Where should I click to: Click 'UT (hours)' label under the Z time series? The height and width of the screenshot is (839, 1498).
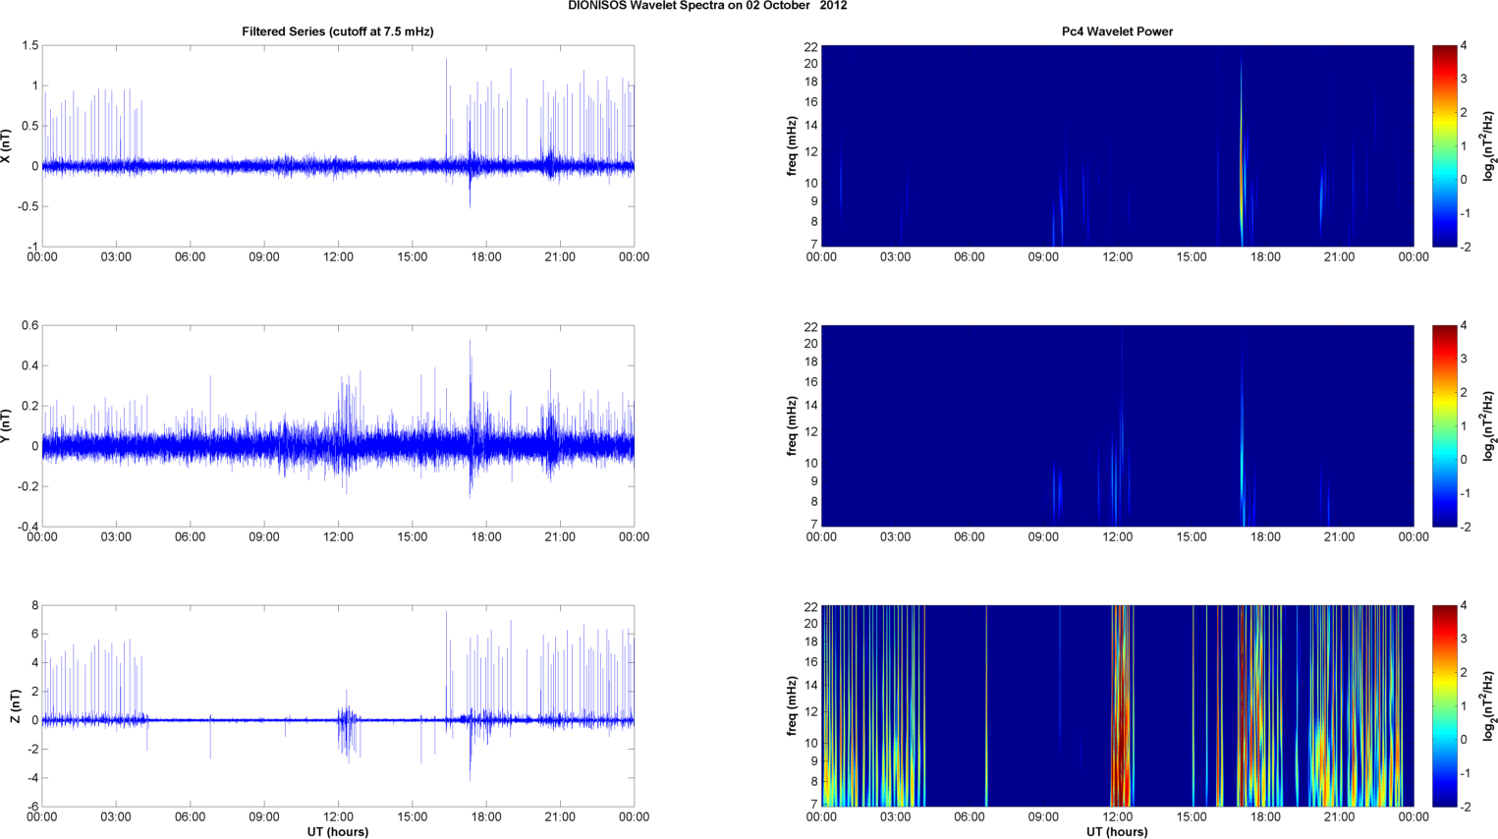pyautogui.click(x=337, y=832)
